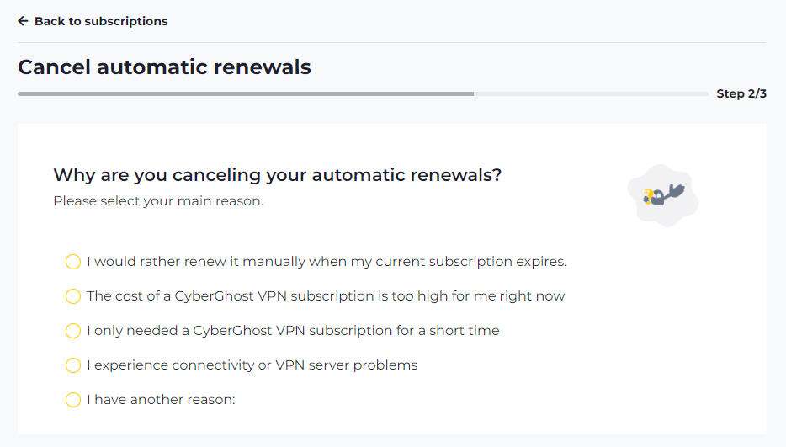Select the connectivity or VPN server problems radio
Screen dimensions: 786x447
point(73,365)
